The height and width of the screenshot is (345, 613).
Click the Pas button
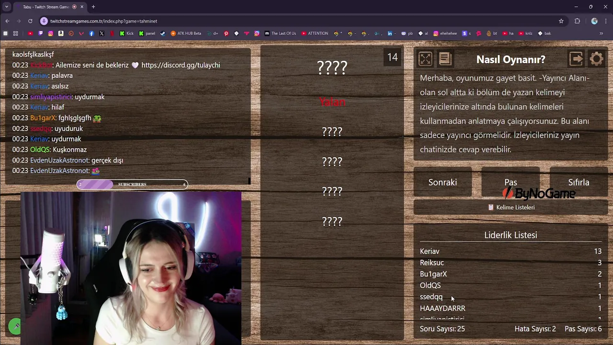(x=511, y=182)
